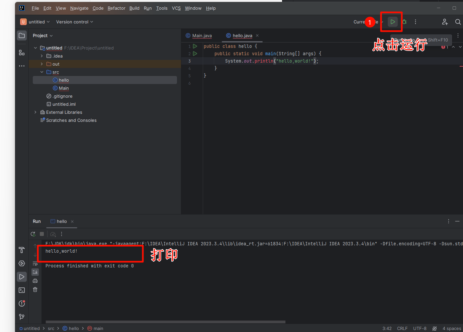Toggle scroll to end in the console
463x332 pixels.
[35, 272]
